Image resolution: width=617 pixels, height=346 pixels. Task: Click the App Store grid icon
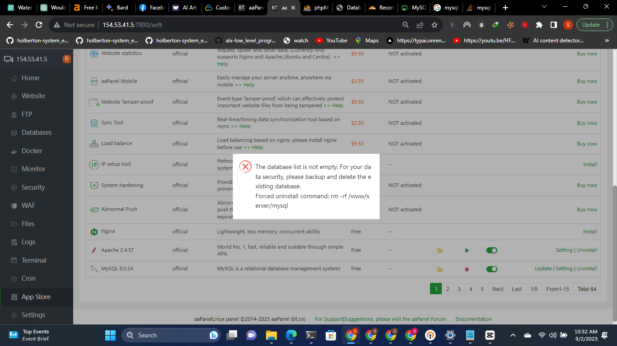pyautogui.click(x=13, y=297)
